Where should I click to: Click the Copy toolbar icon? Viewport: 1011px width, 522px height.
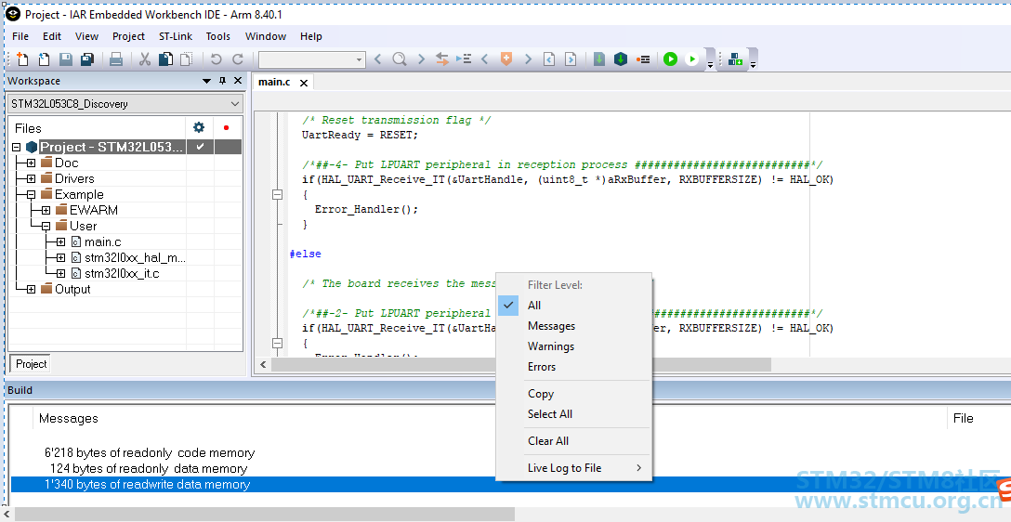pyautogui.click(x=165, y=59)
